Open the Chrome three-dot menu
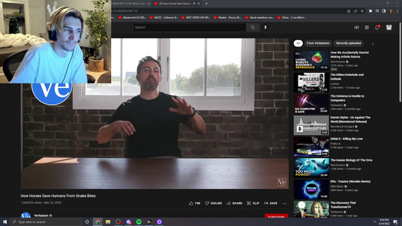Screen dimensions: 402x226 point(398,11)
